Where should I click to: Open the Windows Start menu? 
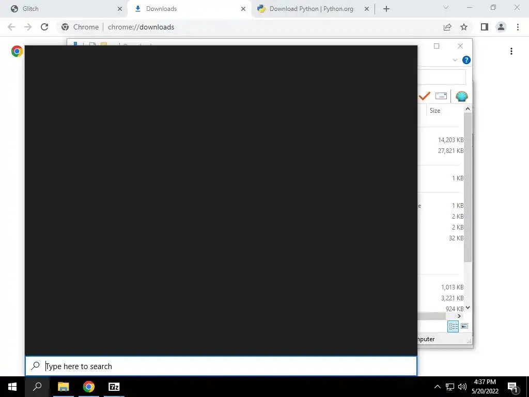(12, 387)
